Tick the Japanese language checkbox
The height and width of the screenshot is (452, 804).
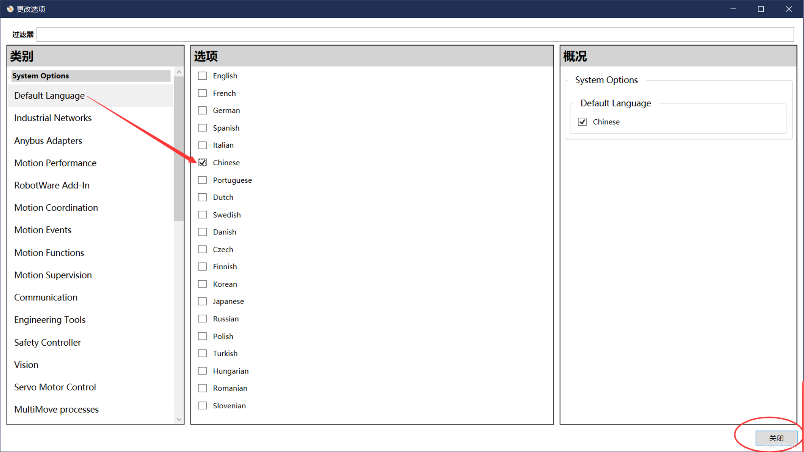coord(203,301)
